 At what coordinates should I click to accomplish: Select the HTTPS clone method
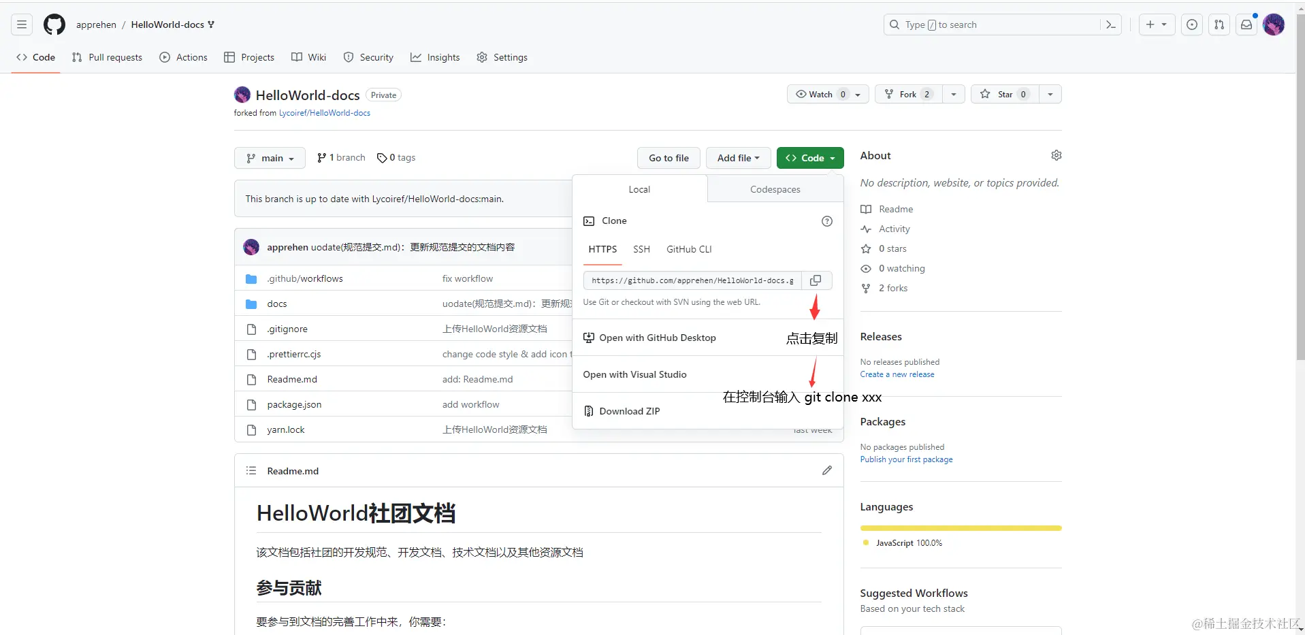pyautogui.click(x=602, y=249)
